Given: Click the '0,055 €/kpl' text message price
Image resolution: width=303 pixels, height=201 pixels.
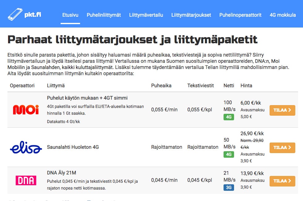Looking at the screenshot, I should pyautogui.click(x=200, y=110).
